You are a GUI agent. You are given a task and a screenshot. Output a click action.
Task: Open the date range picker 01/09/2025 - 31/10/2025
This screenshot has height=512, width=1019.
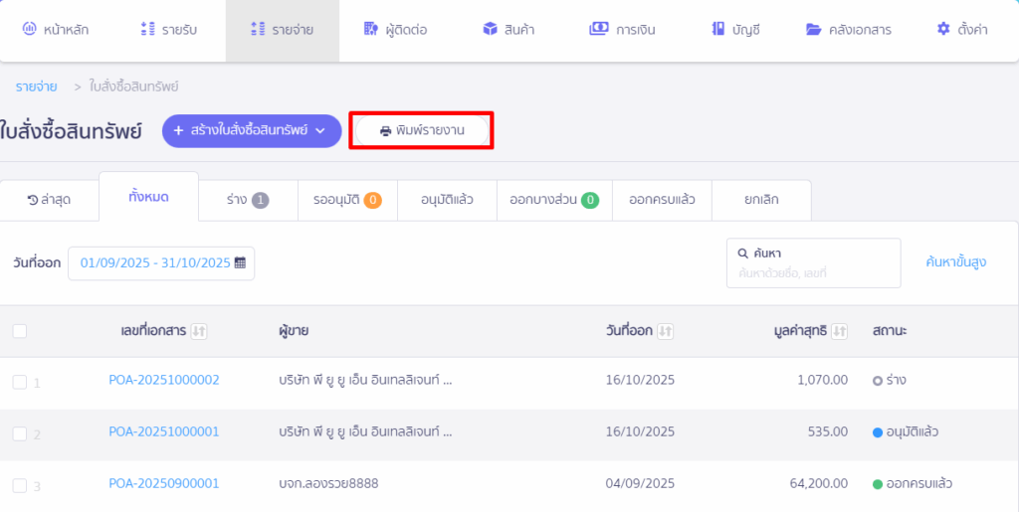(x=154, y=263)
